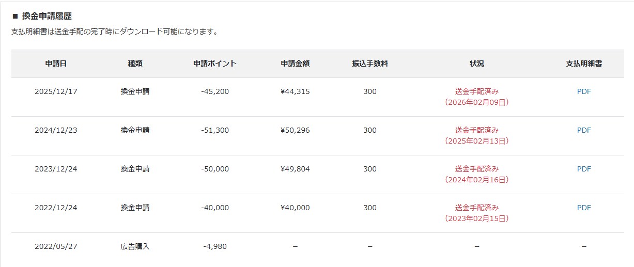Click the ¥49,804 amount cell
This screenshot has height=267, width=634.
(x=295, y=169)
